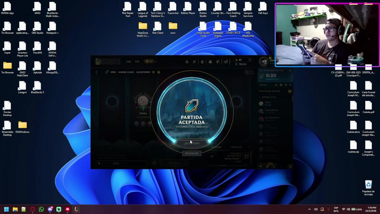Screen dimensions: 380x214
Task: Click the info icon beside ALEATORIO
Action: 153,72
